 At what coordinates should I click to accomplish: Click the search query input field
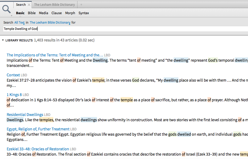[125, 29]
